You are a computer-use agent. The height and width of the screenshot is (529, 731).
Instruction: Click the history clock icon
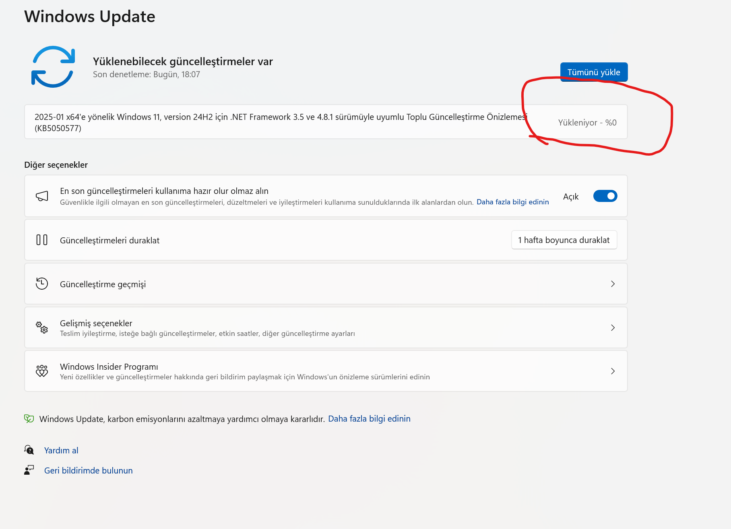pos(42,284)
